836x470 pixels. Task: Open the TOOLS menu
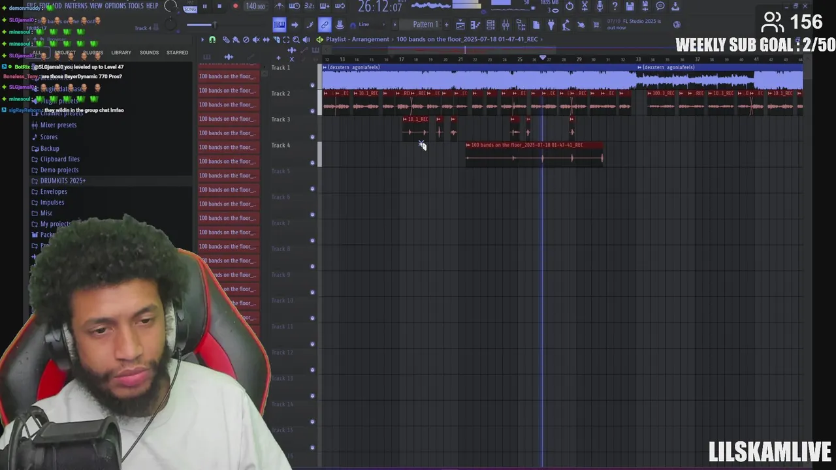click(136, 6)
